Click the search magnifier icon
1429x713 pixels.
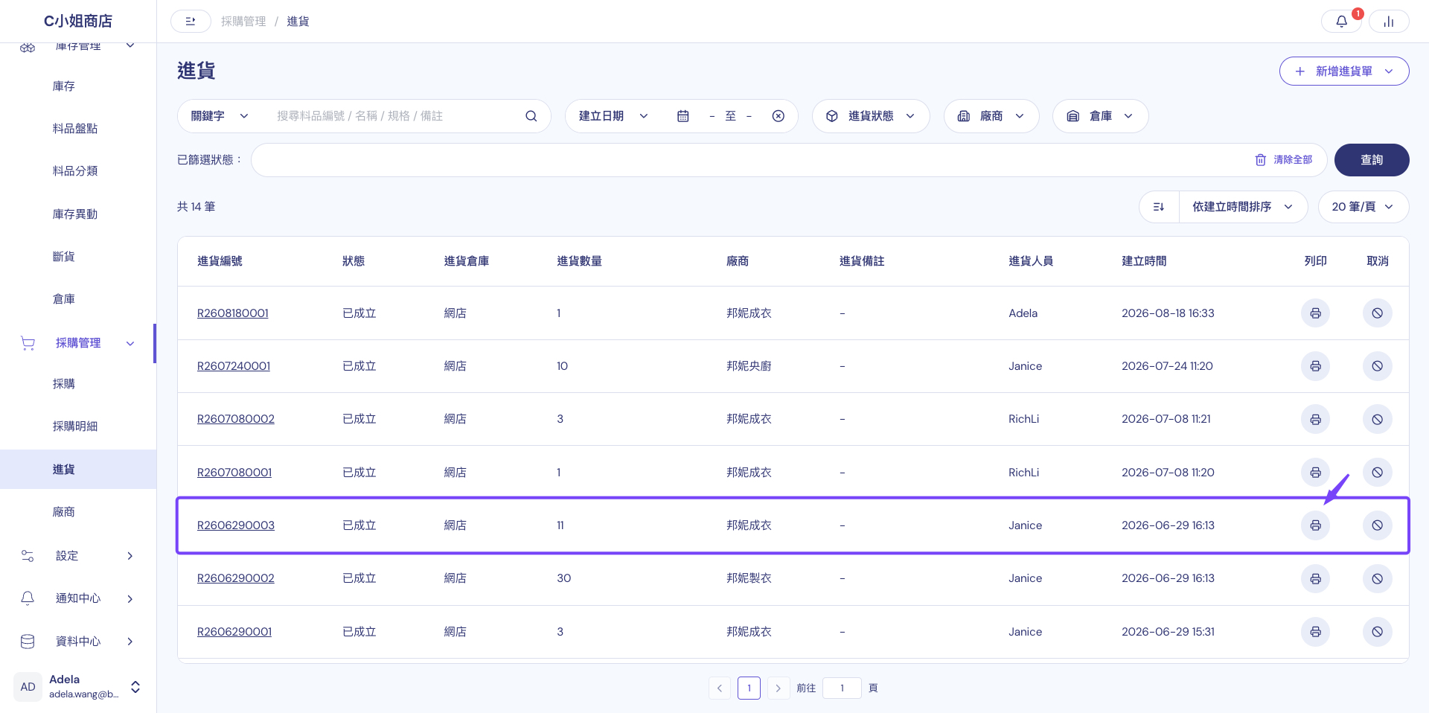tap(531, 116)
